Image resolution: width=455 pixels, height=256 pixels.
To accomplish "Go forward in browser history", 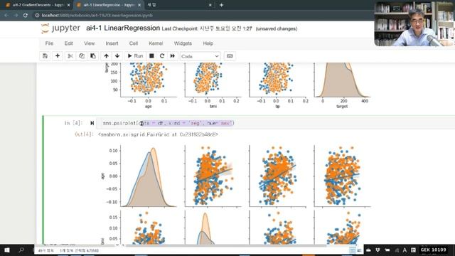I will click(16, 16).
